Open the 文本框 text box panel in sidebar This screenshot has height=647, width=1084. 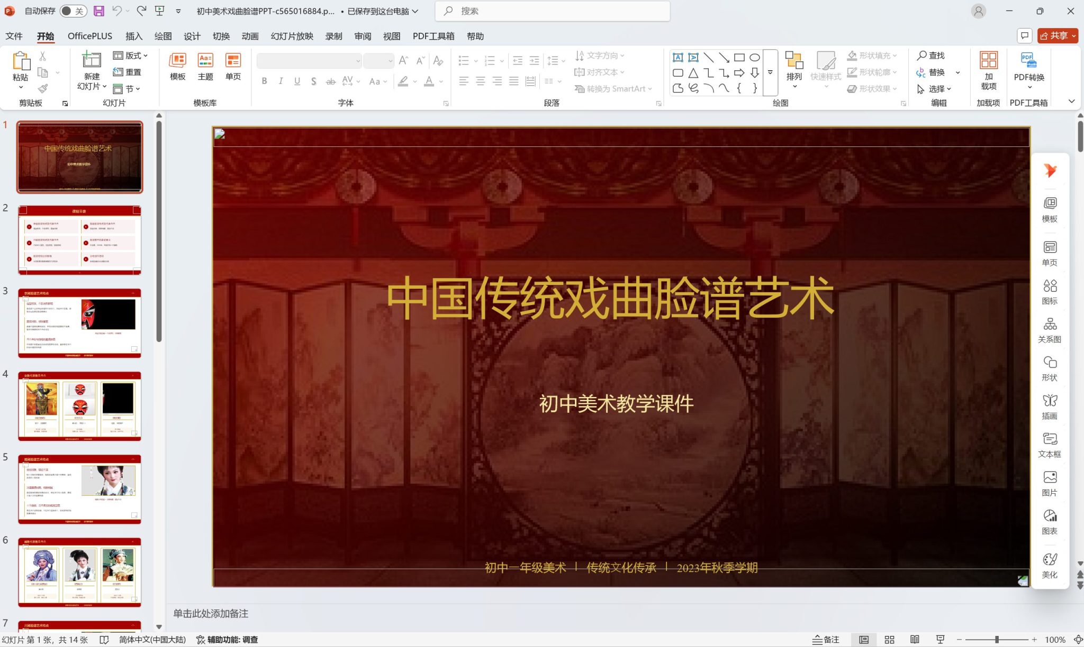(1050, 446)
